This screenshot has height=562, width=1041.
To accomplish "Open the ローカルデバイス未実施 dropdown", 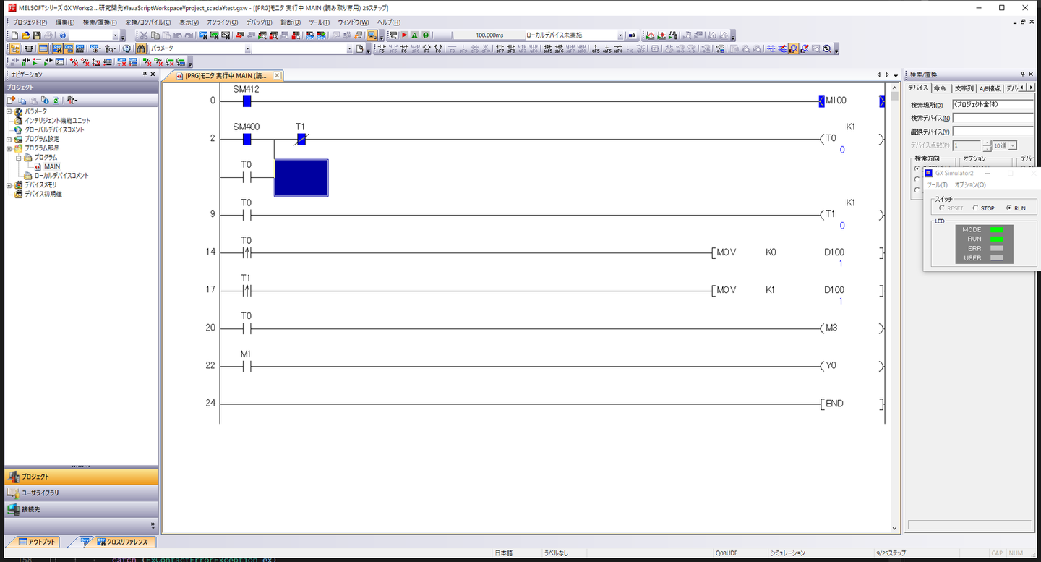I will click(x=620, y=35).
